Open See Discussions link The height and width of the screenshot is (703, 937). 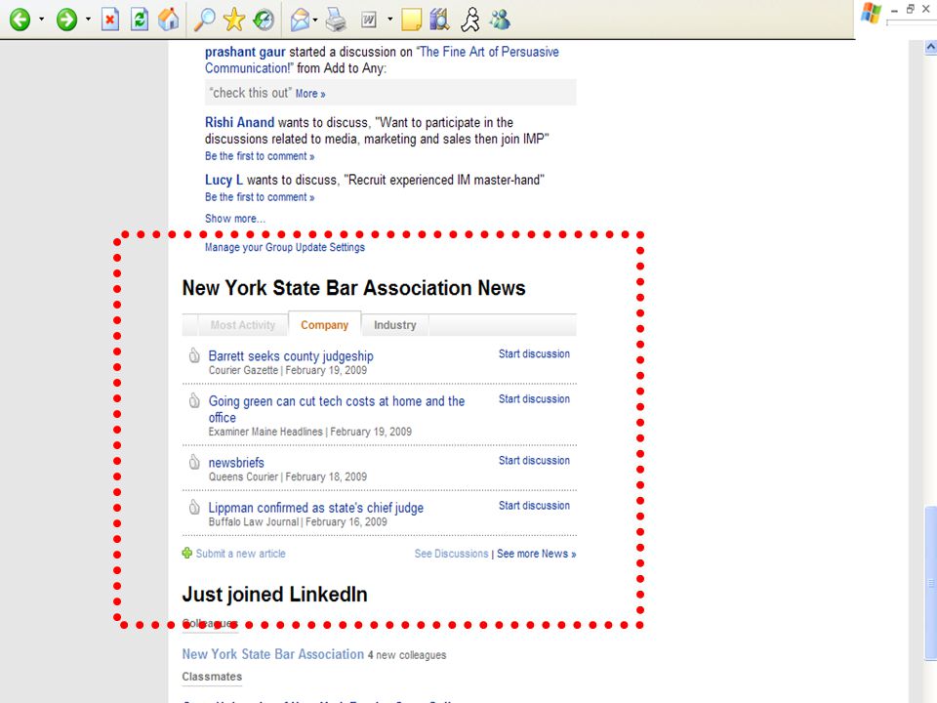451,554
